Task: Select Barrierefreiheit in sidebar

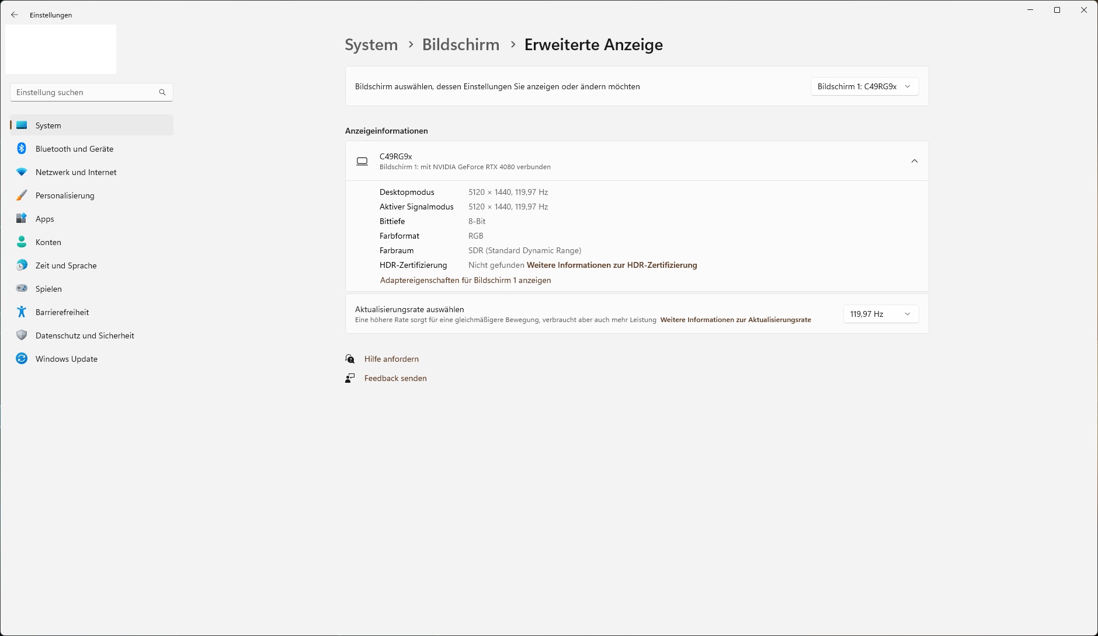Action: 92,312
